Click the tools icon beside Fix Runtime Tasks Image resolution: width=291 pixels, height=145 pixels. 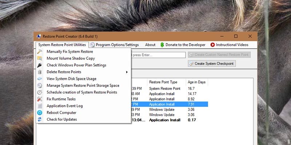(x=40, y=99)
